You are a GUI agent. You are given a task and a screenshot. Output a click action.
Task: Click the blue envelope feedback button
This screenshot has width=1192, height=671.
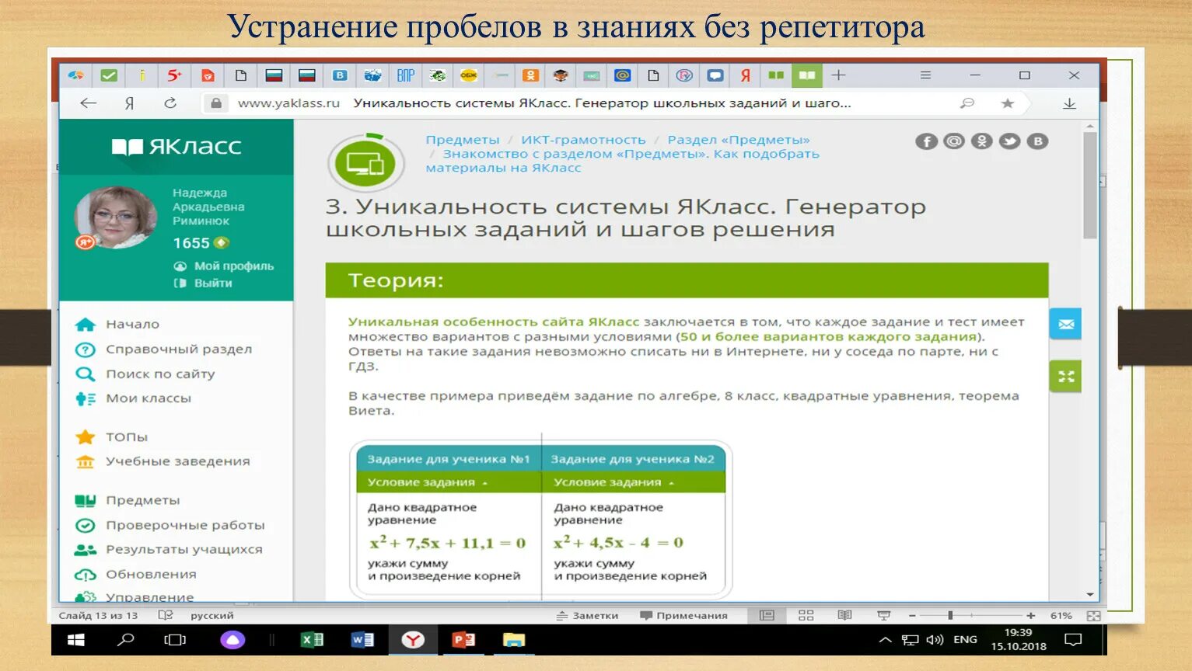tap(1065, 324)
